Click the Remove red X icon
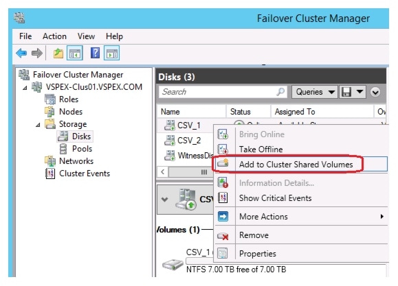The width and height of the screenshot is (398, 286). (223, 236)
